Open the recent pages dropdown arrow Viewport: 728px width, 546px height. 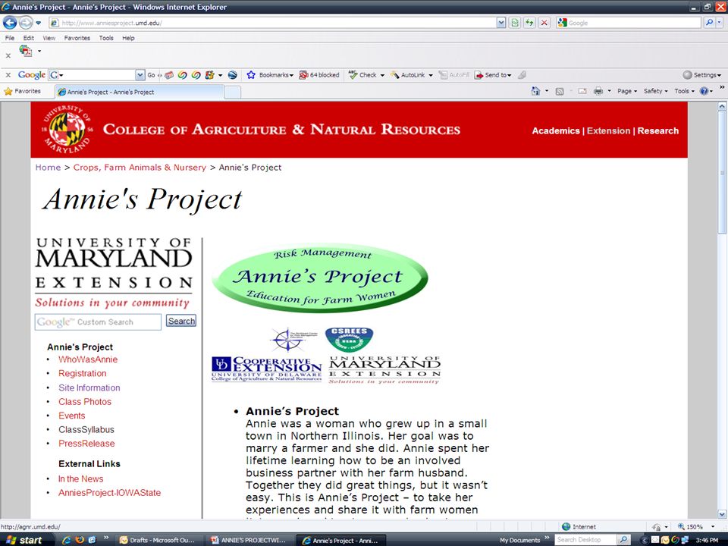[39, 22]
